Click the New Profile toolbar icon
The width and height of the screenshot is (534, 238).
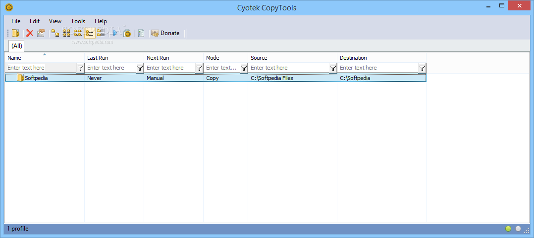[x=15, y=33]
